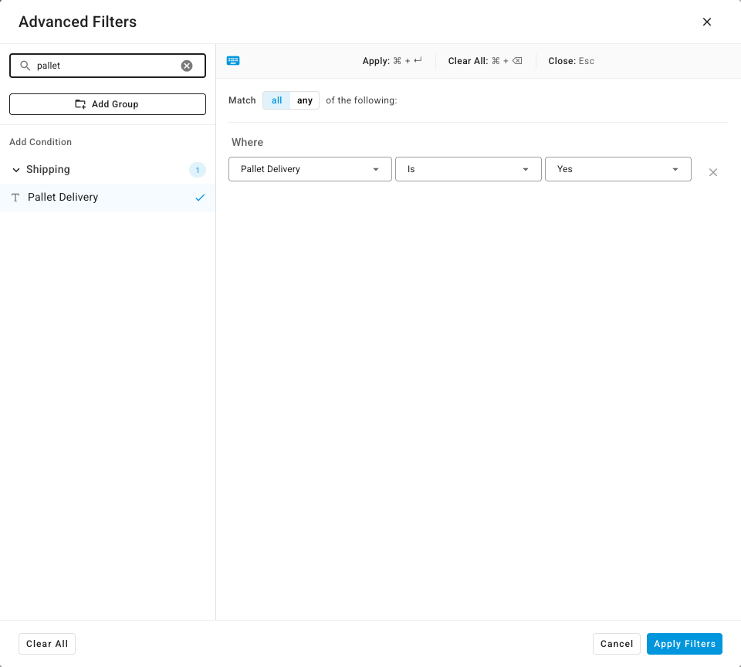Viewport: 741px width, 667px height.
Task: Focus the pallet search field
Action: click(x=107, y=66)
